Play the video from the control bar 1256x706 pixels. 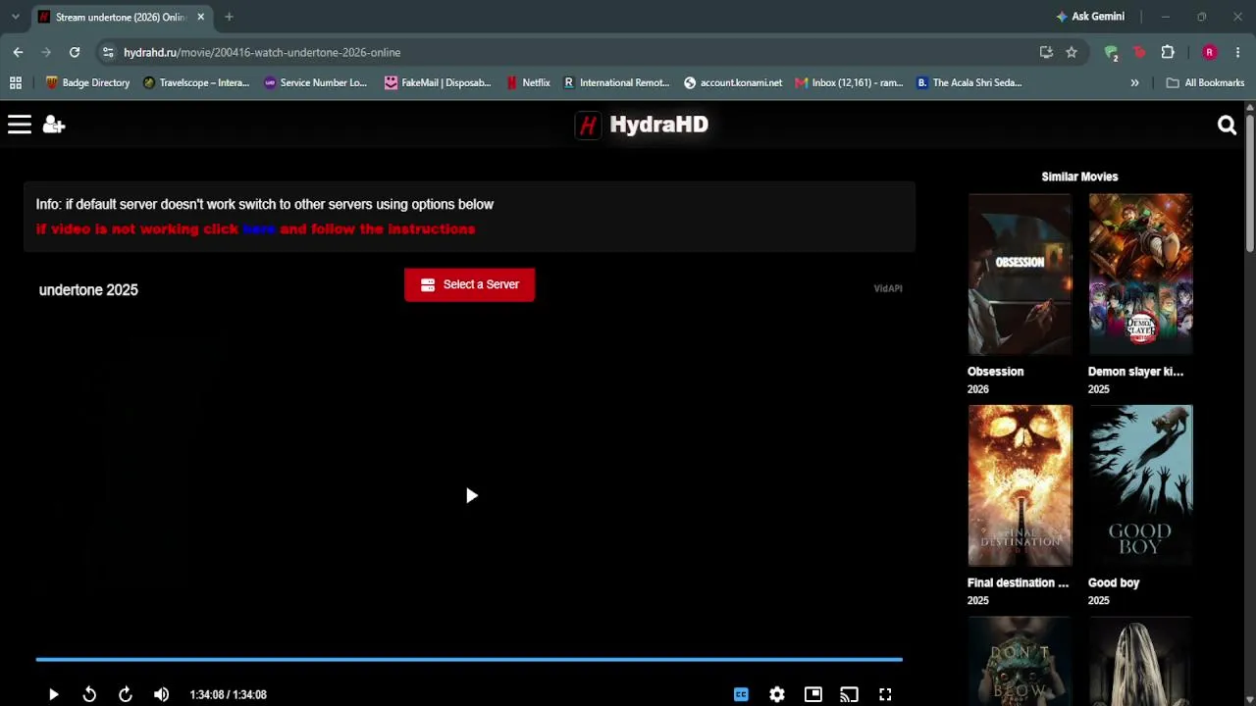tap(54, 694)
